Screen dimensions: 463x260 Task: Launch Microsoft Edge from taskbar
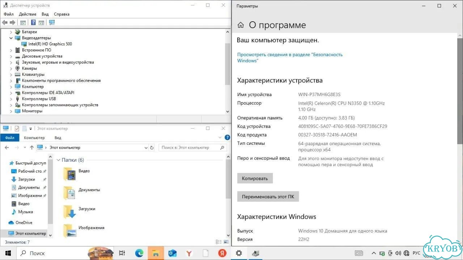coord(139,253)
